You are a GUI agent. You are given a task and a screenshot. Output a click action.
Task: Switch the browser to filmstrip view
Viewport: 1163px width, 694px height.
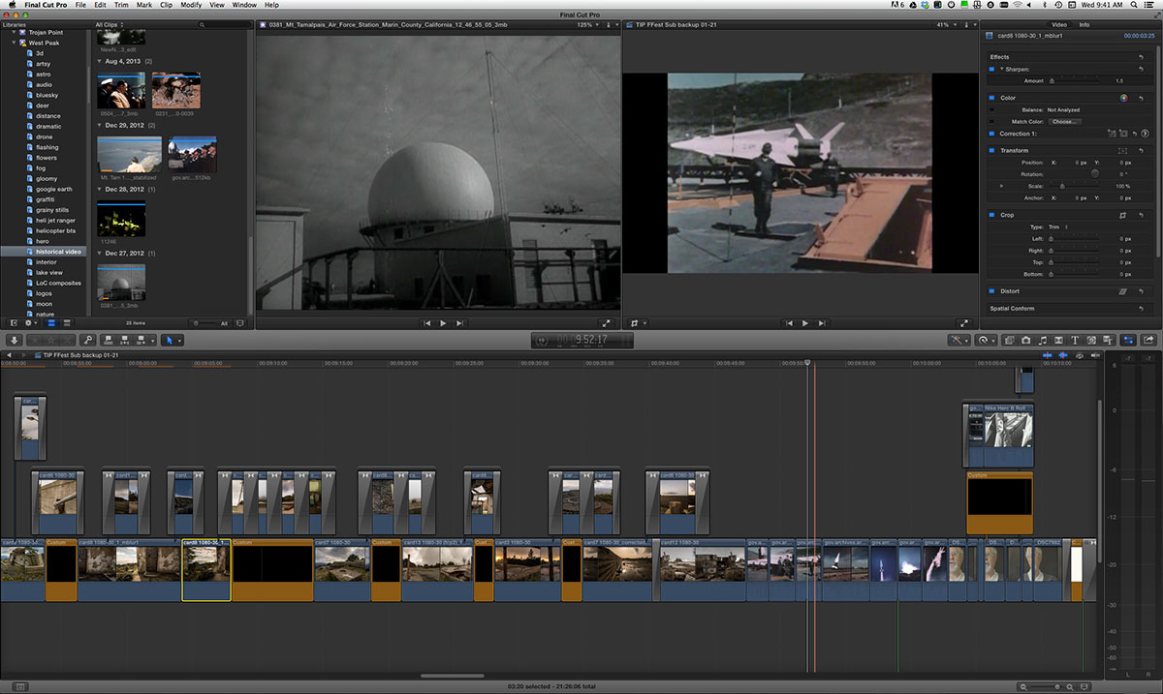51,323
